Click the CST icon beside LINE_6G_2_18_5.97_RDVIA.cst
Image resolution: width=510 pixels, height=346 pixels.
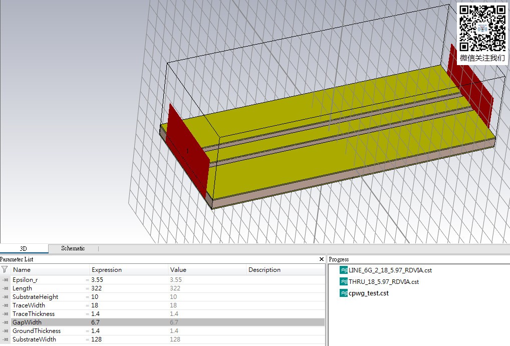pyautogui.click(x=344, y=270)
